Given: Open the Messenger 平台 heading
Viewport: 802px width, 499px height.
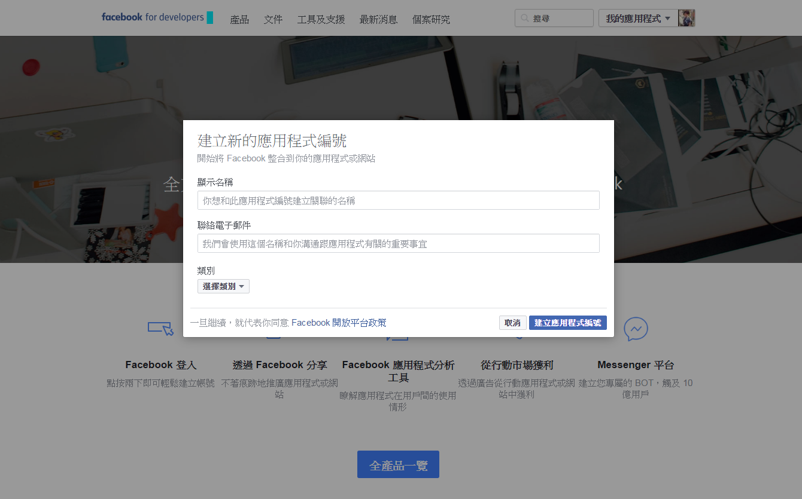Looking at the screenshot, I should point(636,365).
